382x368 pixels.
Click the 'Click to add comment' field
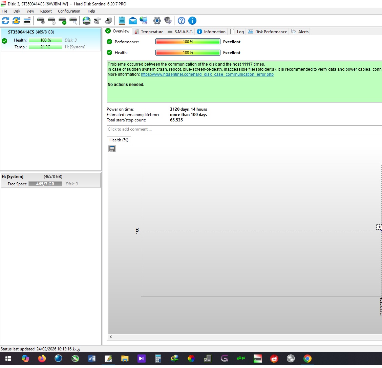[x=244, y=129]
